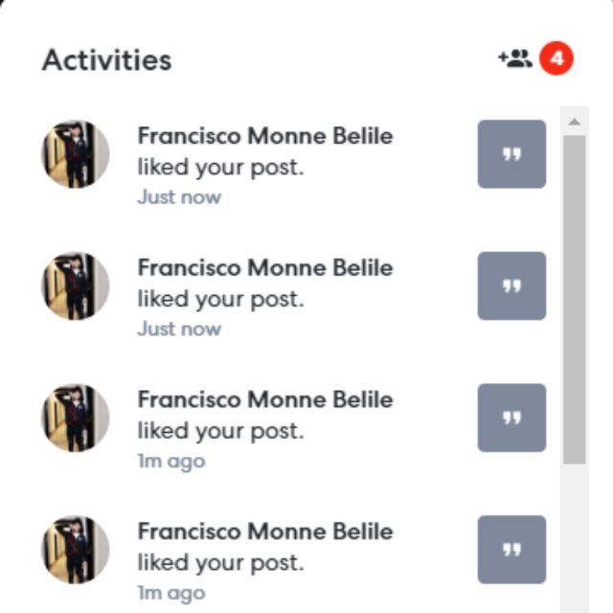Open fourth activity's profile avatar
Screen dimensions: 613x613
tap(76, 550)
